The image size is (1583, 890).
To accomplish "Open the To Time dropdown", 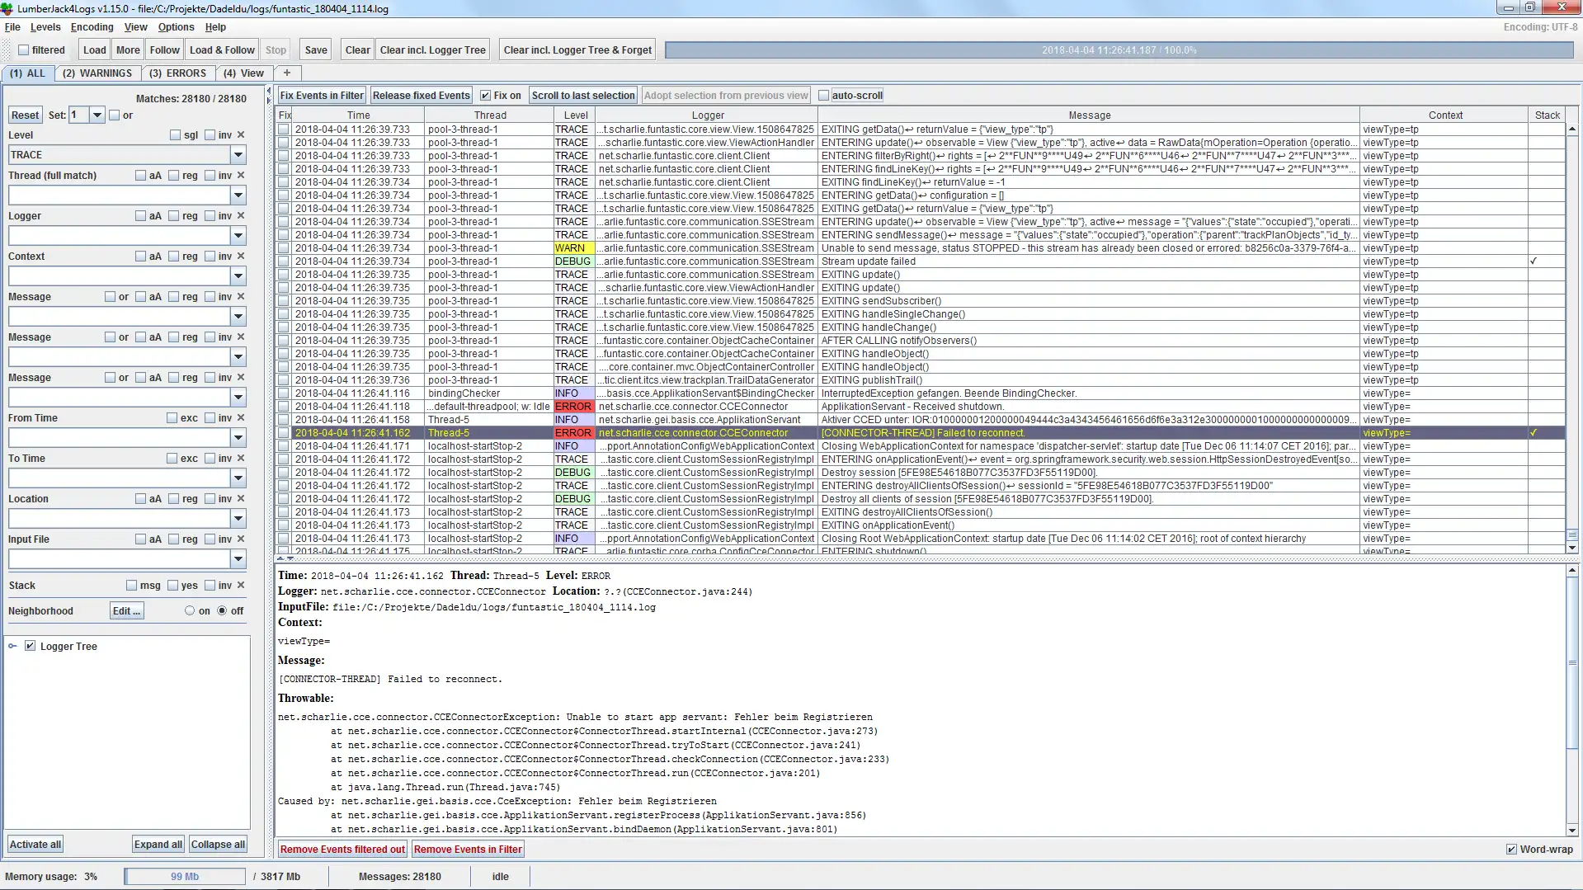I will [238, 478].
